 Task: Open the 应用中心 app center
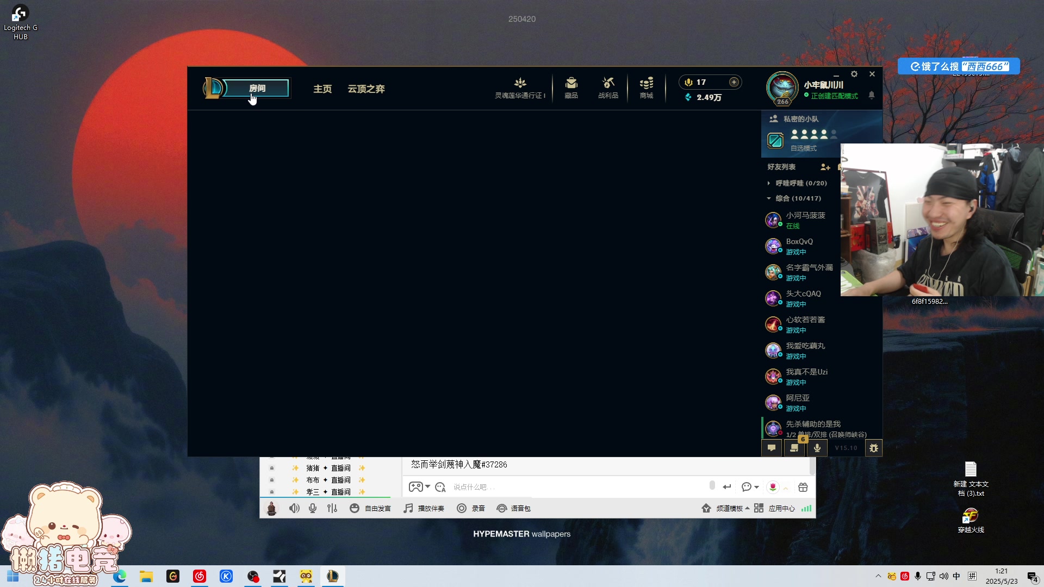(x=774, y=508)
